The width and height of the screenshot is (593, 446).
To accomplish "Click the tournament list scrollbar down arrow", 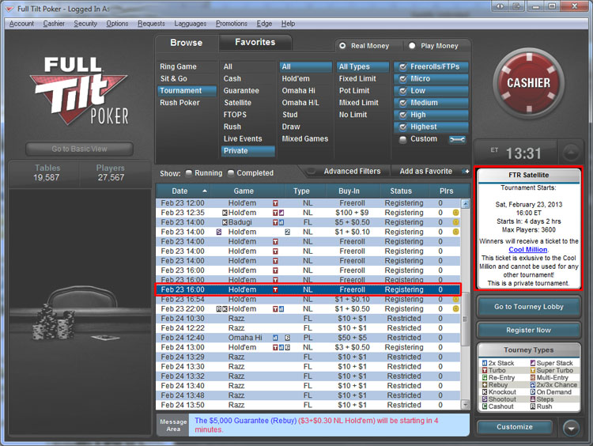I will pyautogui.click(x=466, y=405).
